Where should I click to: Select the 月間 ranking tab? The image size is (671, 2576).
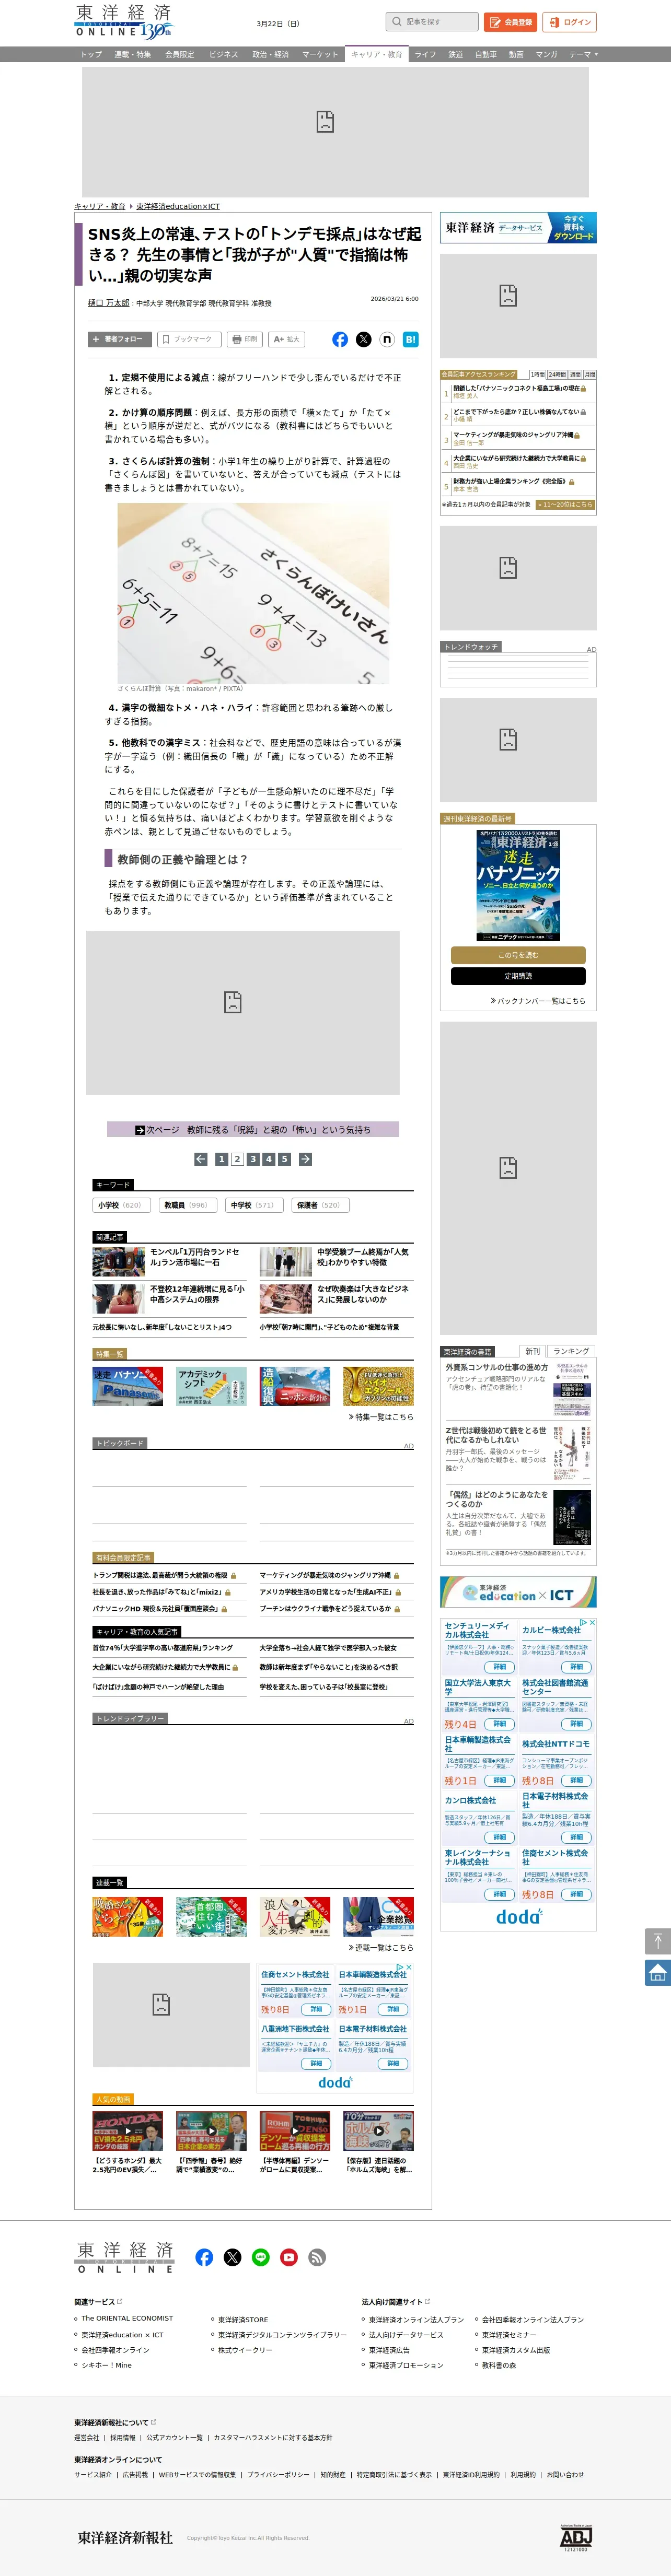[590, 374]
